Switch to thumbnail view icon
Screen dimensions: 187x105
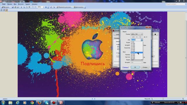1,10
